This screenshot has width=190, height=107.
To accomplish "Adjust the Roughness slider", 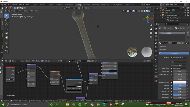I will tap(180, 95).
